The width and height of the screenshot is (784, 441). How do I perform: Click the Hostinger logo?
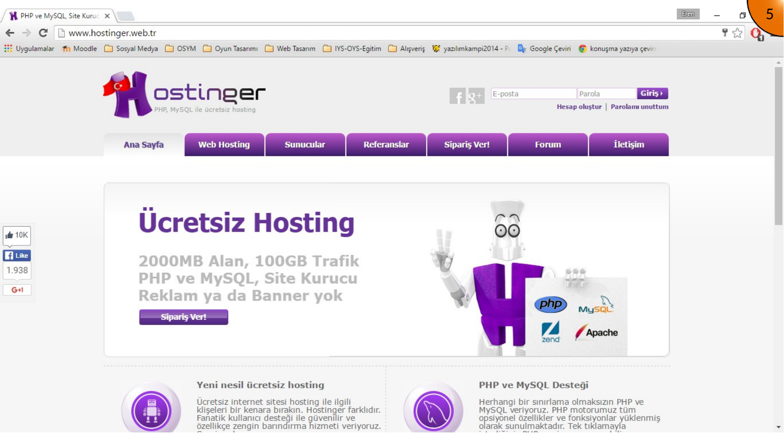pyautogui.click(x=184, y=95)
